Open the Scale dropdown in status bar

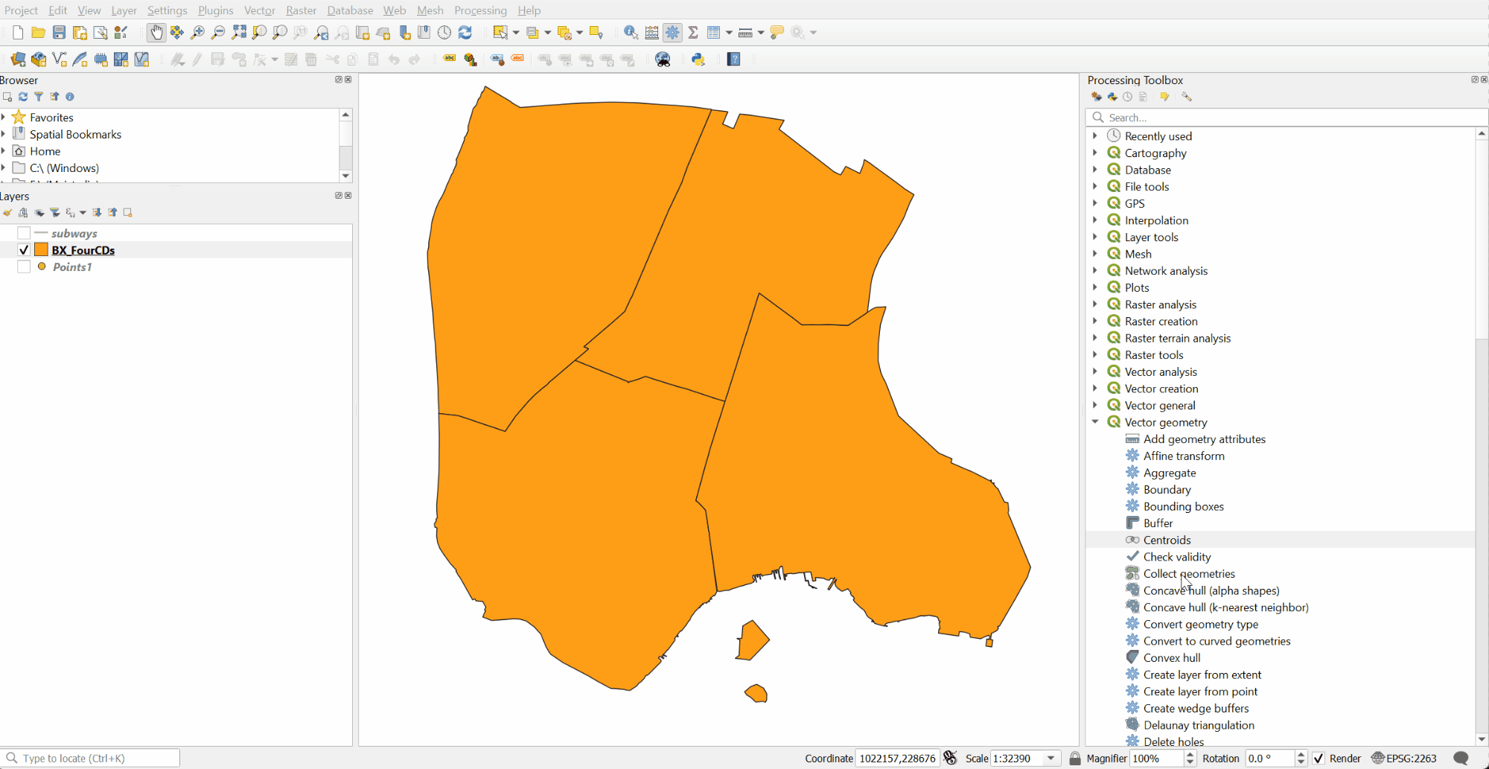(x=1050, y=758)
